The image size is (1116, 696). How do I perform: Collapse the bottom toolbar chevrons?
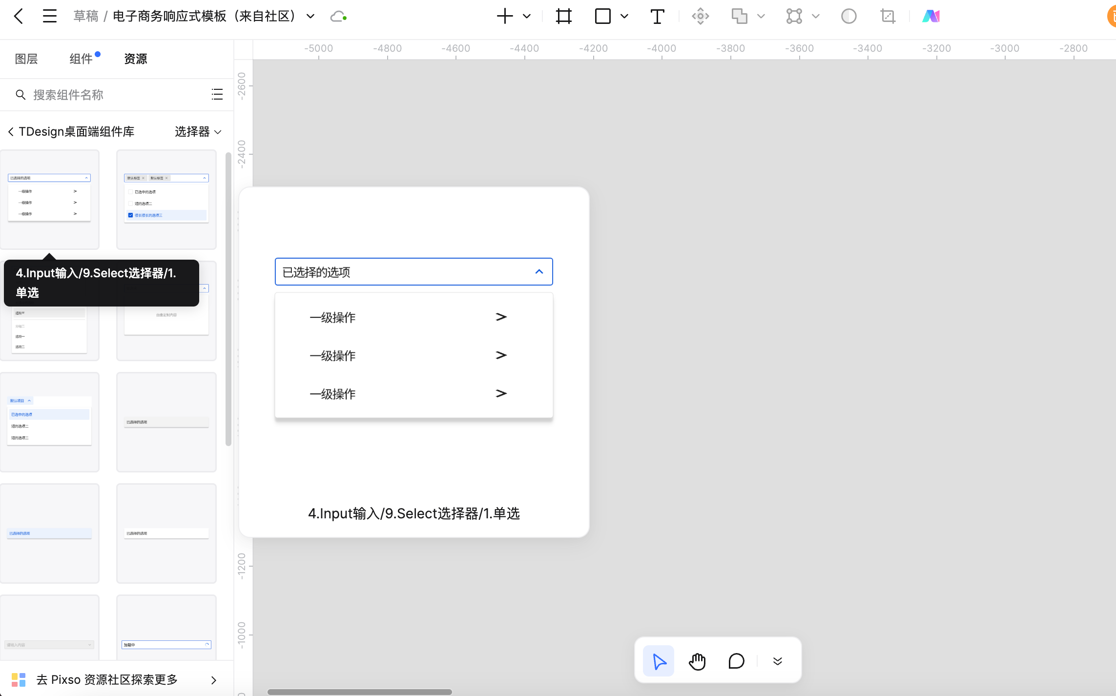tap(778, 661)
